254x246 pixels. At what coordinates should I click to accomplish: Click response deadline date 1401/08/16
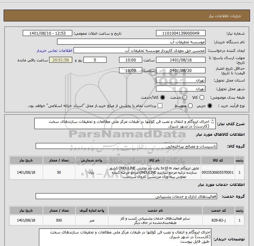tap(181, 60)
